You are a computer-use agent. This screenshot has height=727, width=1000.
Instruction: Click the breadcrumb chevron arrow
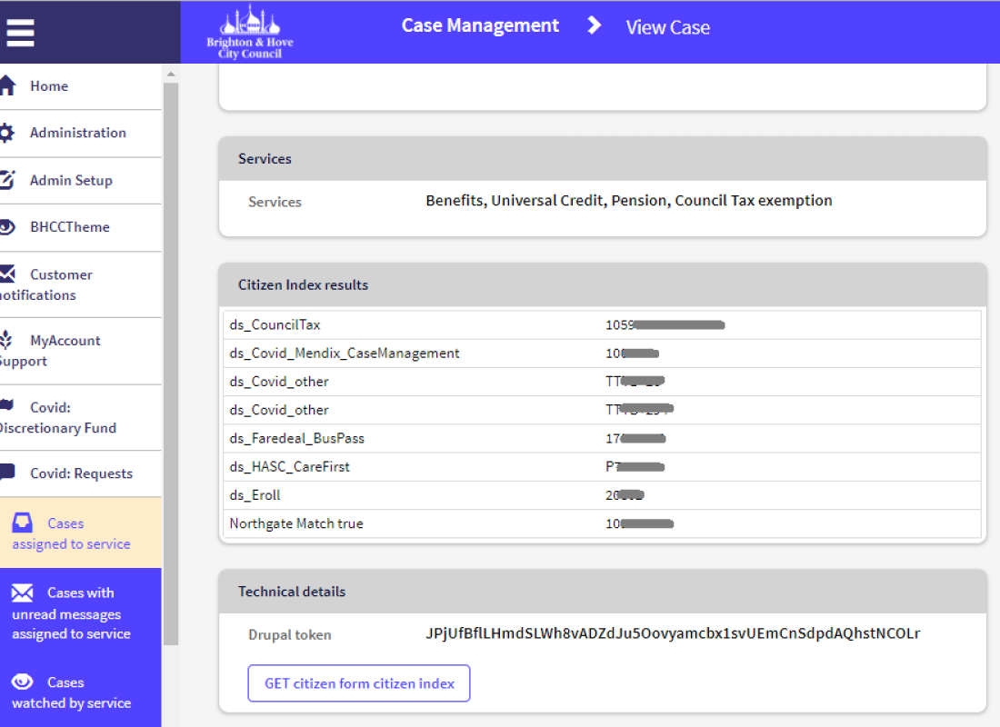point(594,25)
